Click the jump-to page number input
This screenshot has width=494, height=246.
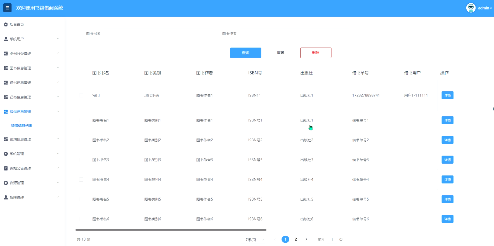click(x=332, y=240)
